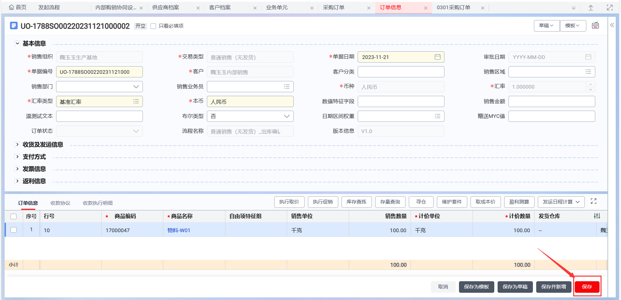Open column settings icon in table header
This screenshot has height=300, width=621.
tap(597, 216)
